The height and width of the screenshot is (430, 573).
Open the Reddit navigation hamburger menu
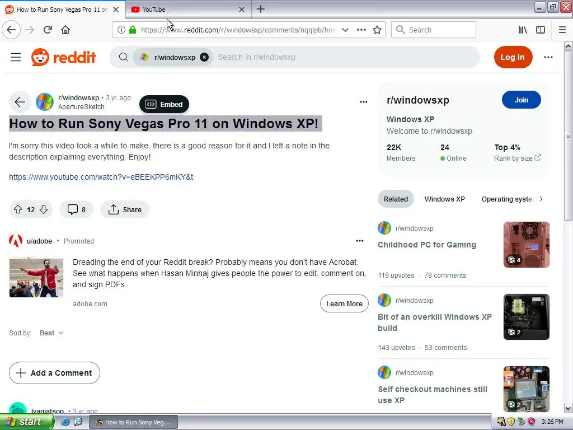(x=16, y=57)
